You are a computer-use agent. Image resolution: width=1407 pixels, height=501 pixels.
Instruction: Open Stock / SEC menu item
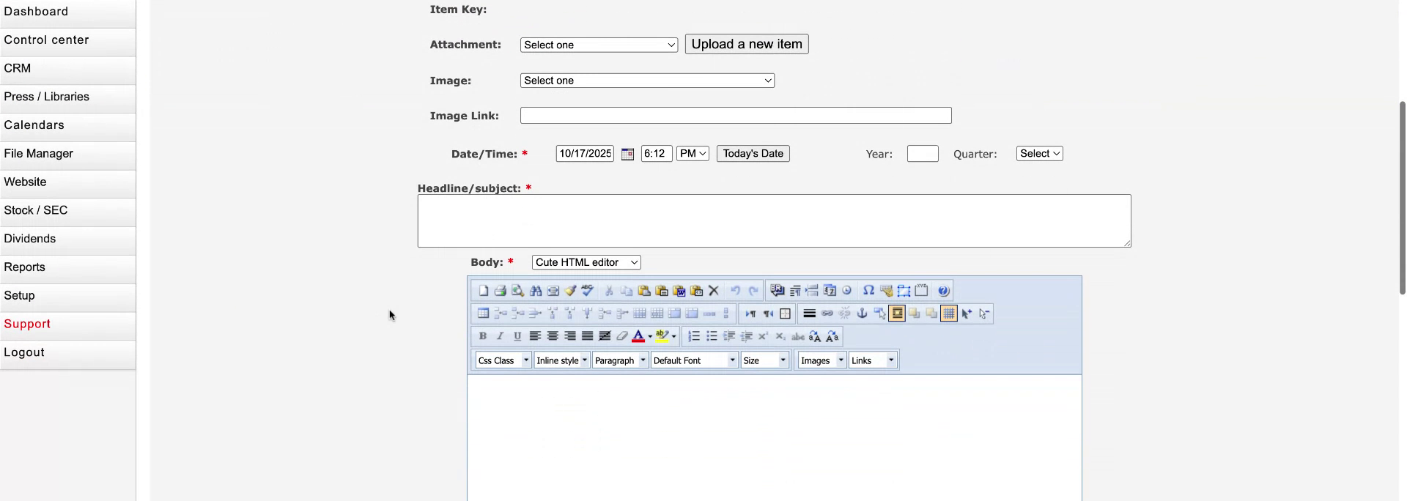point(67,210)
